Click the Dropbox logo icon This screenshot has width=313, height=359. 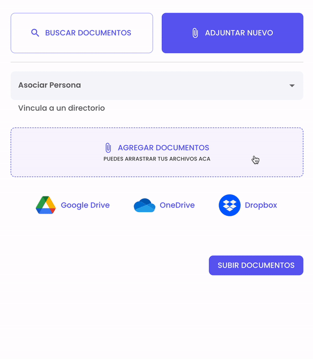tap(230, 205)
